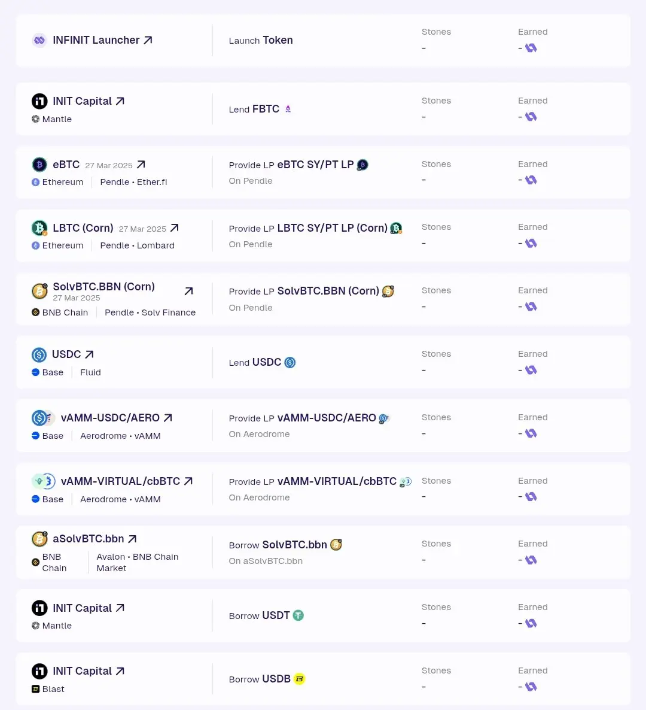Click the Borrow SolvBTC.bbn action text
The image size is (646, 710).
point(278,545)
